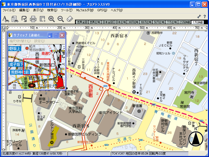Screen dimensions: 209x157
Task: Switch to 7万広域 scale tab
Action: click(172, 22)
